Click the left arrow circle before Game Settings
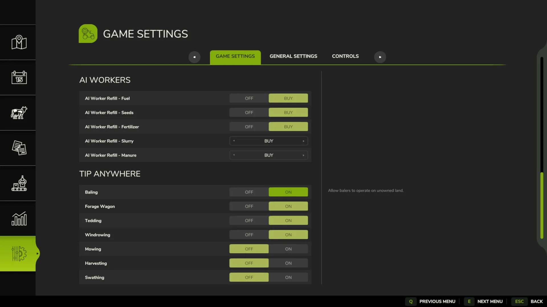Image resolution: width=547 pixels, height=307 pixels. coord(194,57)
